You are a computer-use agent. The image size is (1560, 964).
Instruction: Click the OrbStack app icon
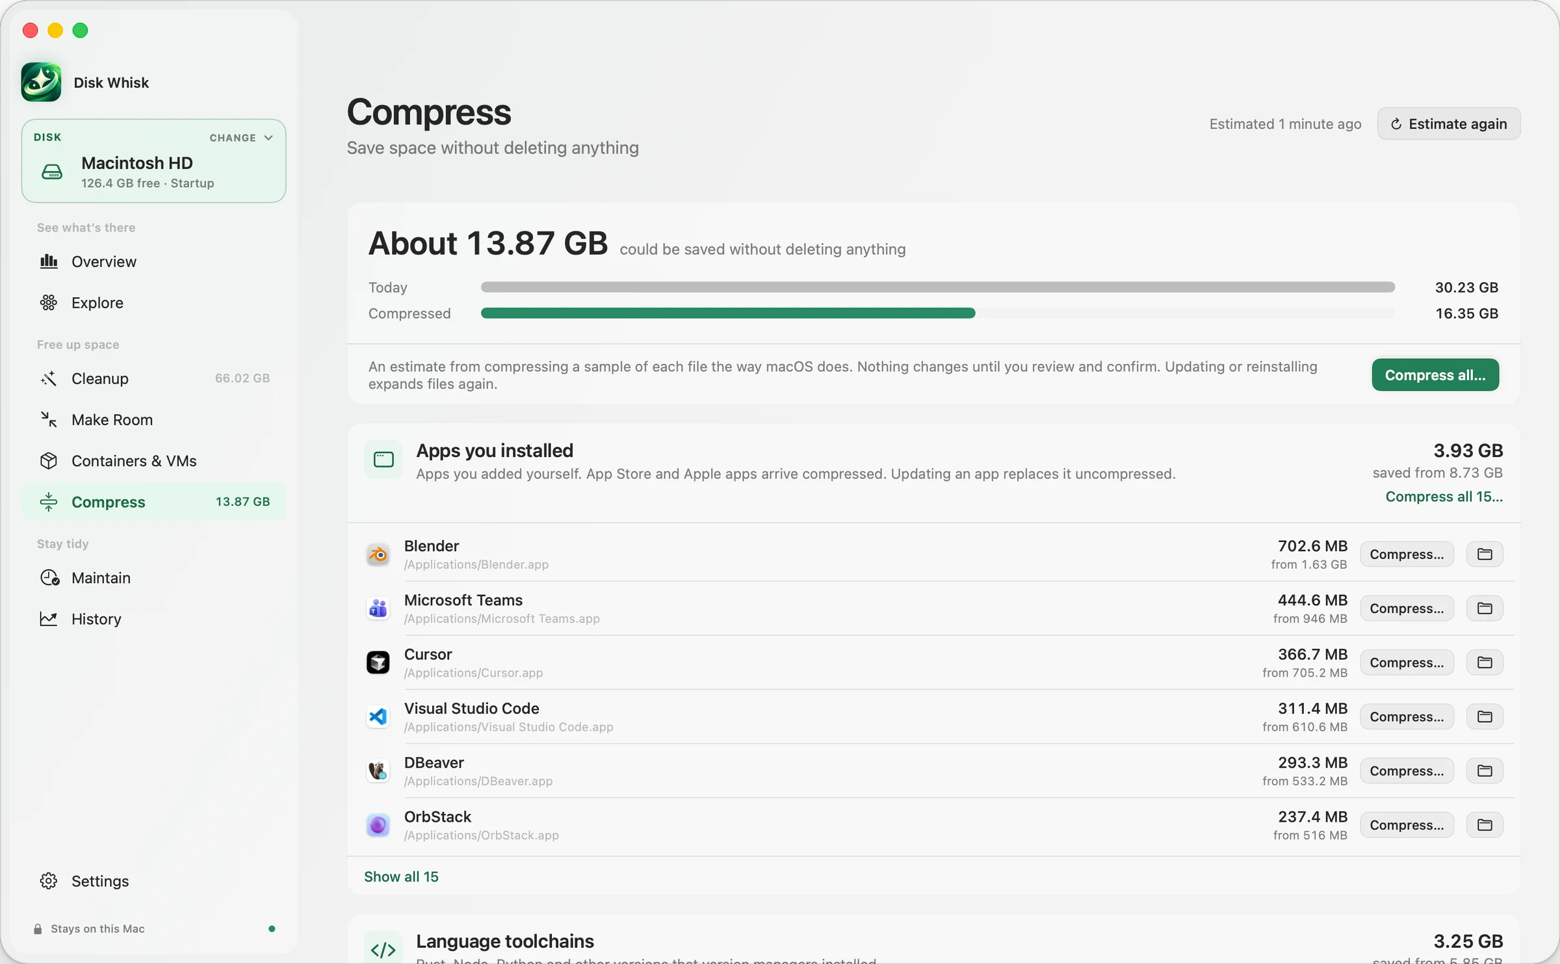coord(378,825)
